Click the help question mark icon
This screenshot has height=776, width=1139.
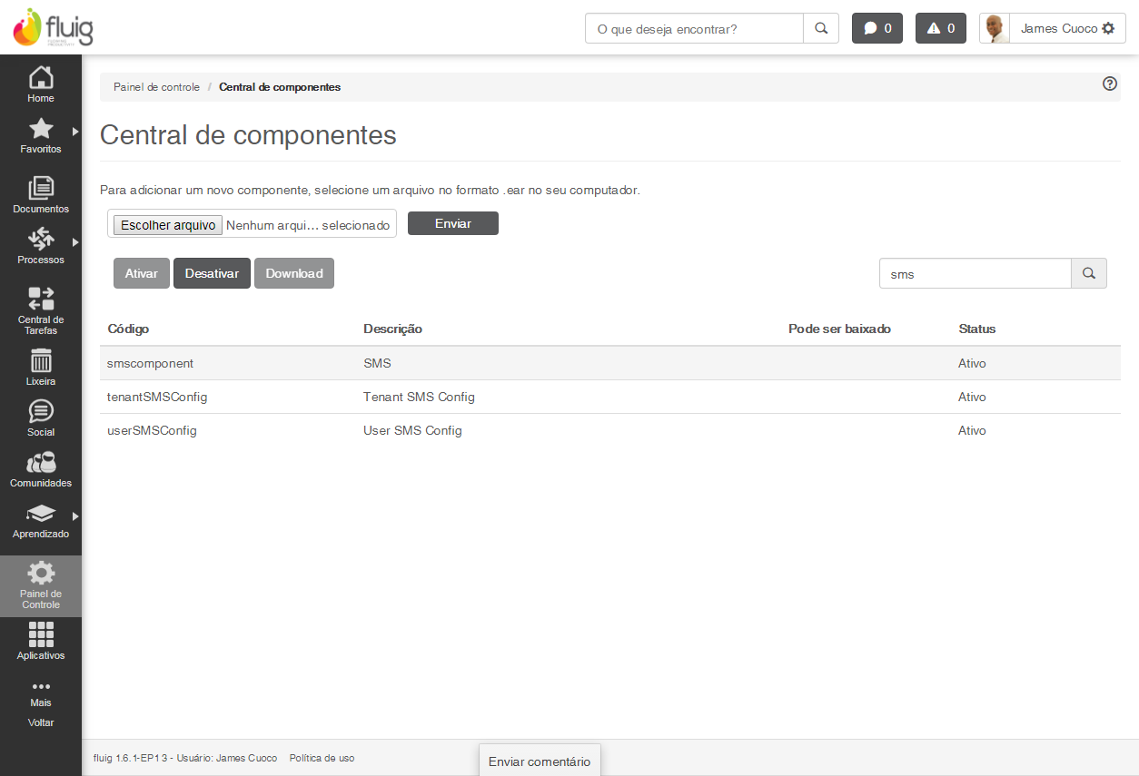pyautogui.click(x=1109, y=83)
